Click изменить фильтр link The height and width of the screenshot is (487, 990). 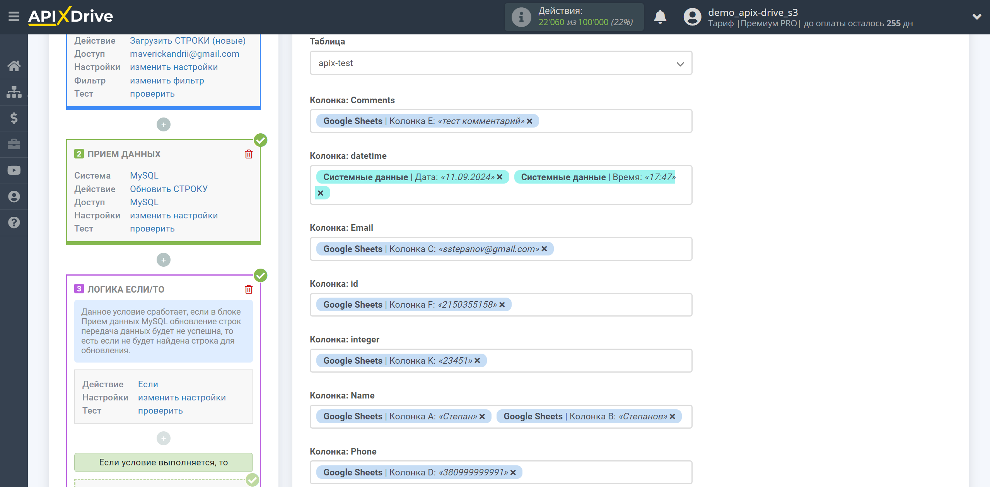coord(167,81)
